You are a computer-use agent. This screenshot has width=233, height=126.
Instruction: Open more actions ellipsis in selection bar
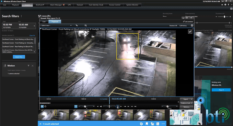pos(163,124)
